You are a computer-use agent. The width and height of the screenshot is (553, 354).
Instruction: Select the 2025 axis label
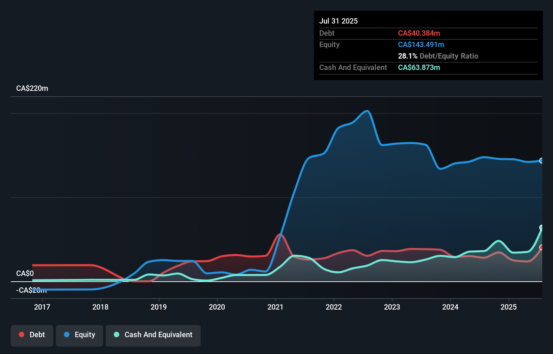[x=509, y=307]
